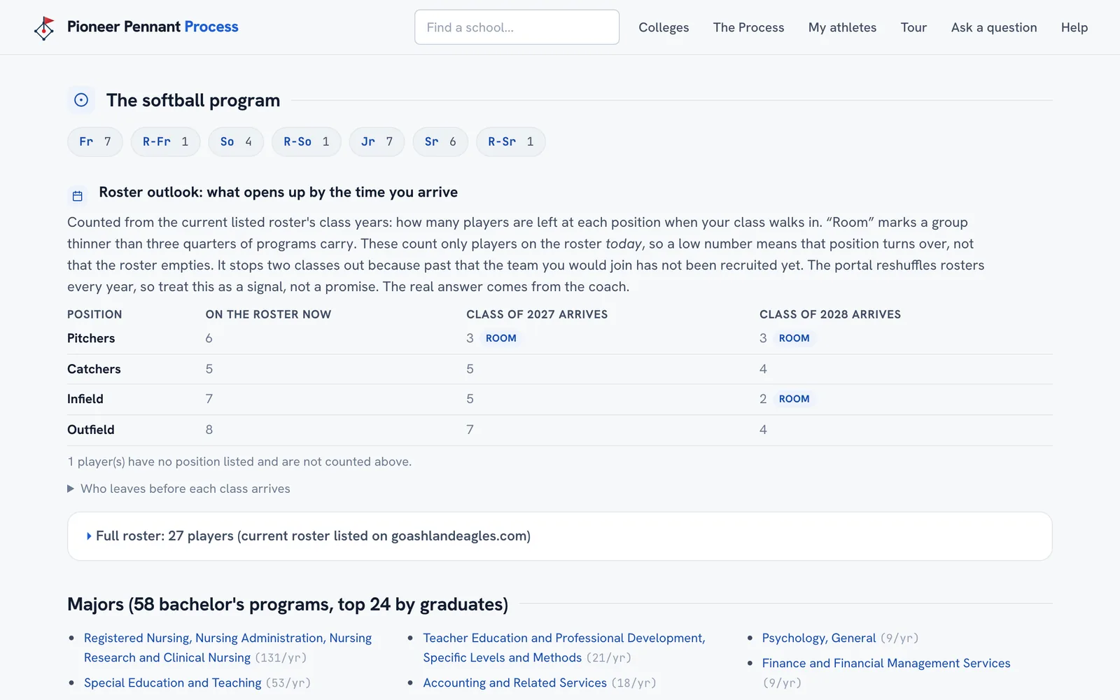The height and width of the screenshot is (700, 1120).
Task: Select the Jr 7 class chip
Action: [x=377, y=142]
